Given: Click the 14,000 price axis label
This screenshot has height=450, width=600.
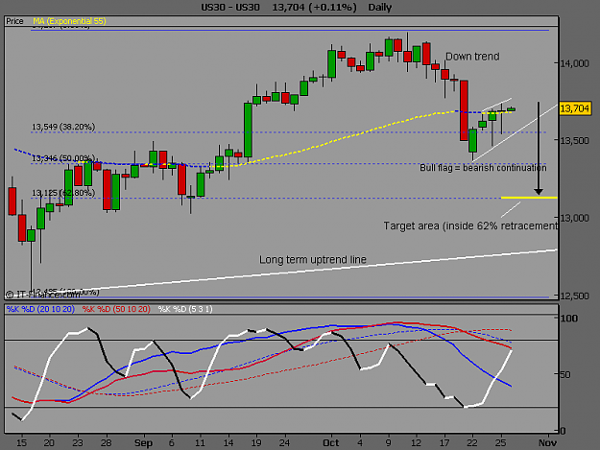Looking at the screenshot, I should click(575, 63).
